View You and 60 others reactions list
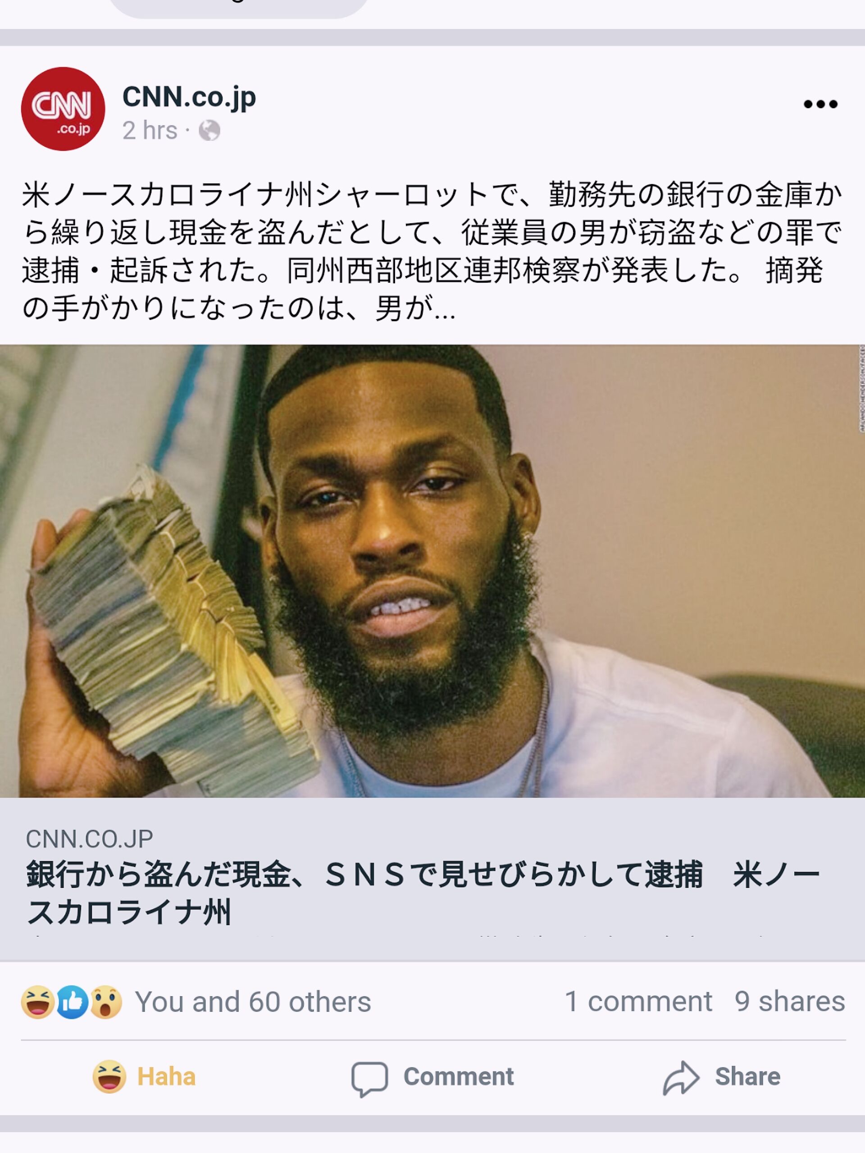 pyautogui.click(x=253, y=1002)
